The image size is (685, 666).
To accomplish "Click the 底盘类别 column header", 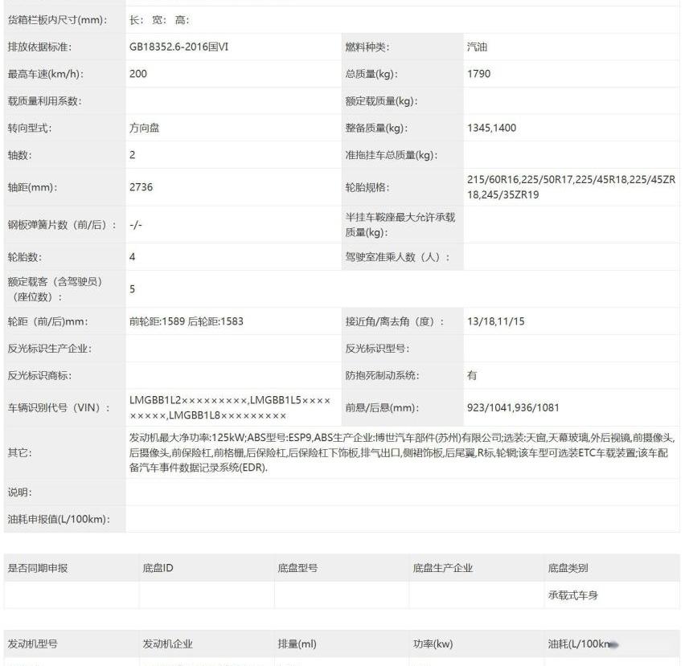I will click(568, 568).
